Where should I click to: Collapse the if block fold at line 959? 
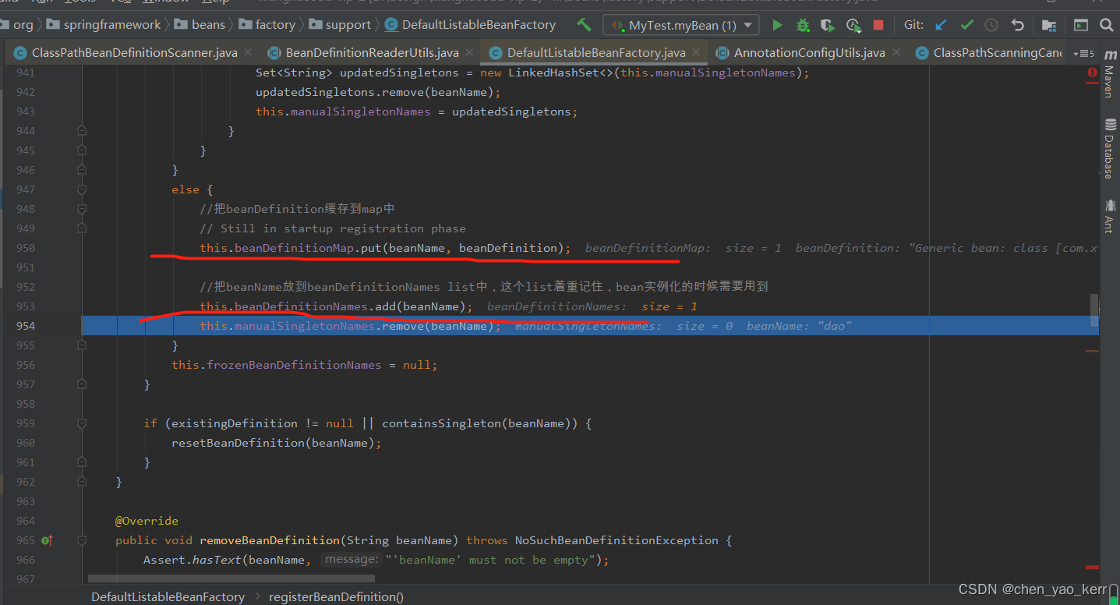[82, 423]
